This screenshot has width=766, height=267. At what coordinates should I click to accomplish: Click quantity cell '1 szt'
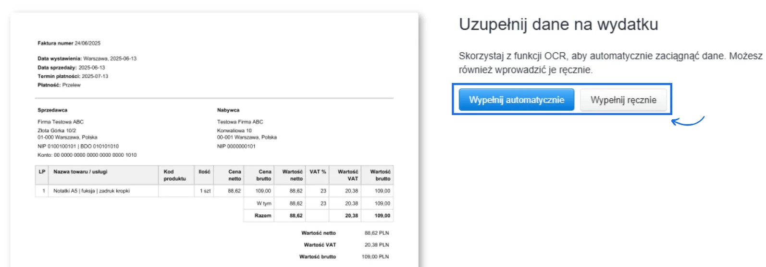tap(205, 191)
